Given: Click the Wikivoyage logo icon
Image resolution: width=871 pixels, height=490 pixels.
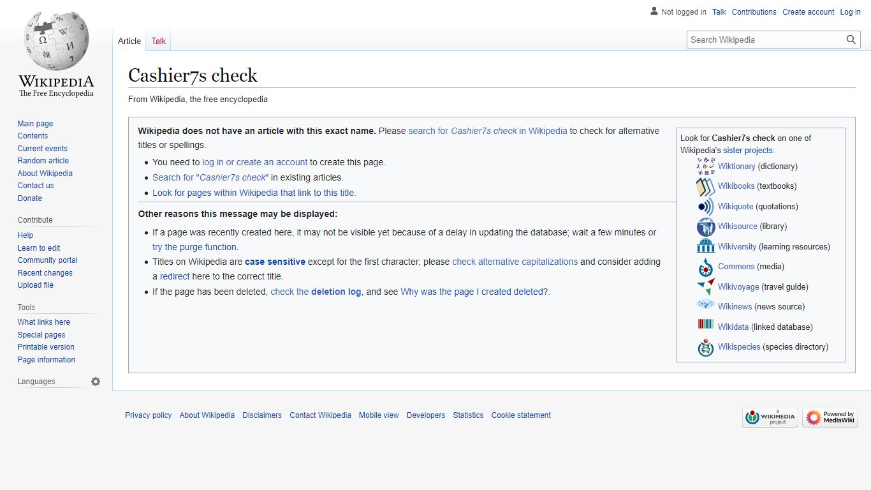Looking at the screenshot, I should pyautogui.click(x=706, y=286).
